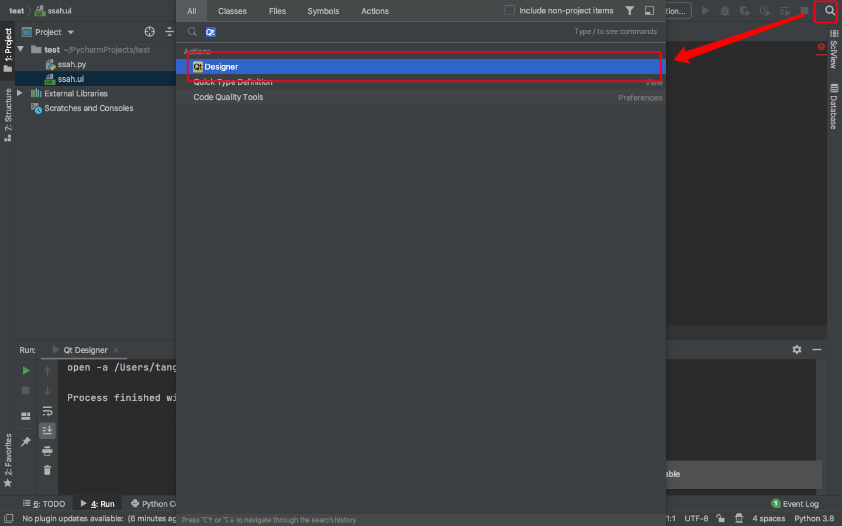
Task: Click the Profile icon in toolbar
Action: (x=765, y=11)
